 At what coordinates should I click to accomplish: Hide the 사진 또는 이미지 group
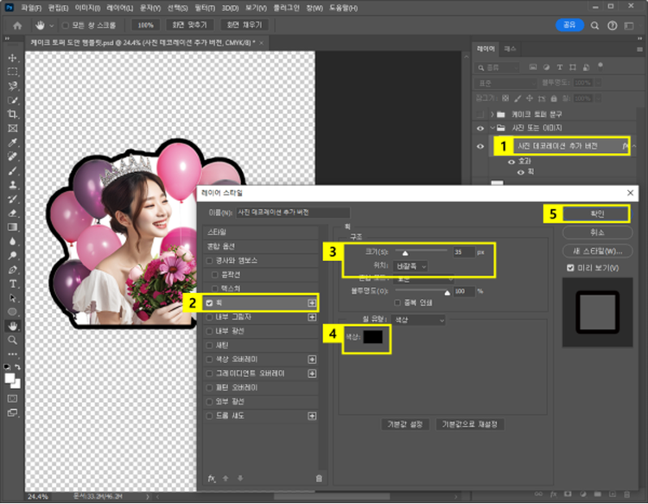480,129
